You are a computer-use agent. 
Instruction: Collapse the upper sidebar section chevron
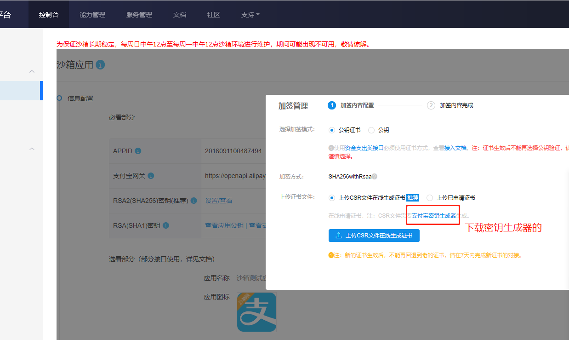[x=32, y=71]
